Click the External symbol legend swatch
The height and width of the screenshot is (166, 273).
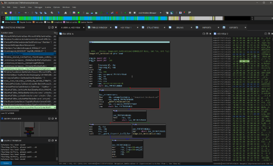(x=64, y=22)
